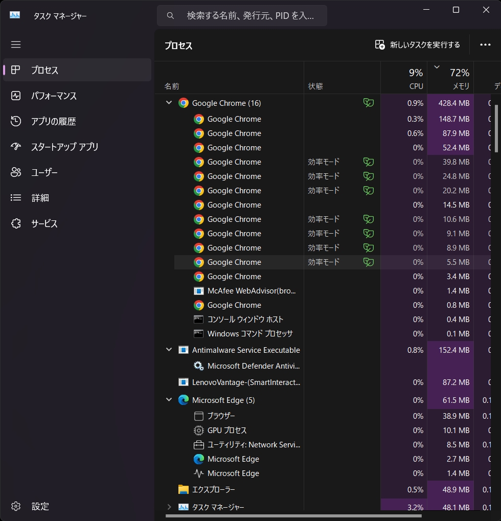Click efficiency leaf icon on 5.5 MB Chrome row
This screenshot has height=521, width=501.
369,262
